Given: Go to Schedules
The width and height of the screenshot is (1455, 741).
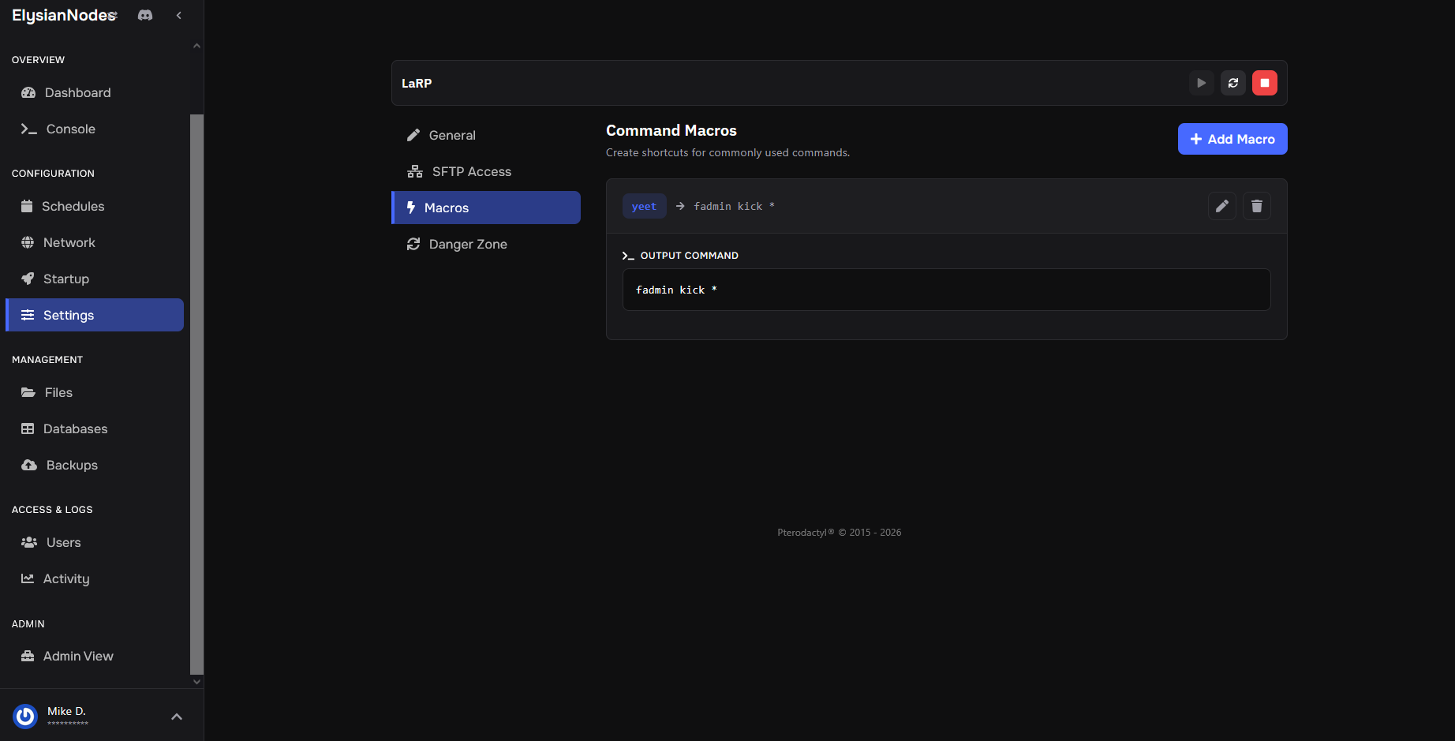Looking at the screenshot, I should point(95,206).
